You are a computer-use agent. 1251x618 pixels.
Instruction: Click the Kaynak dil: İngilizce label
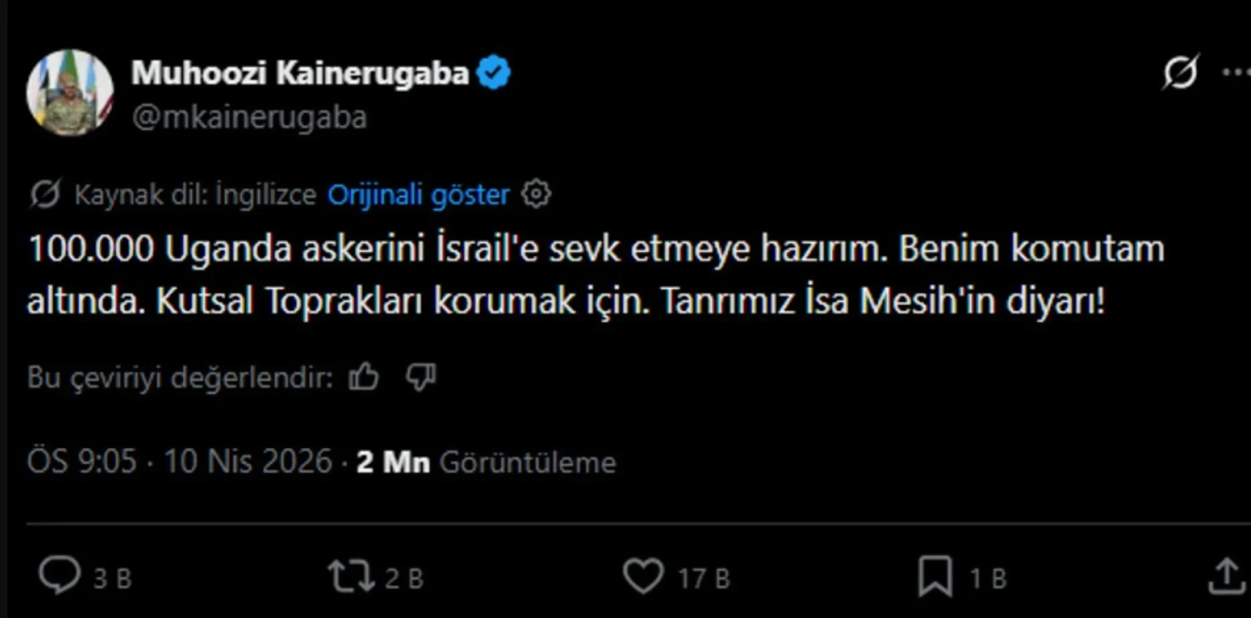pyautogui.click(x=195, y=195)
